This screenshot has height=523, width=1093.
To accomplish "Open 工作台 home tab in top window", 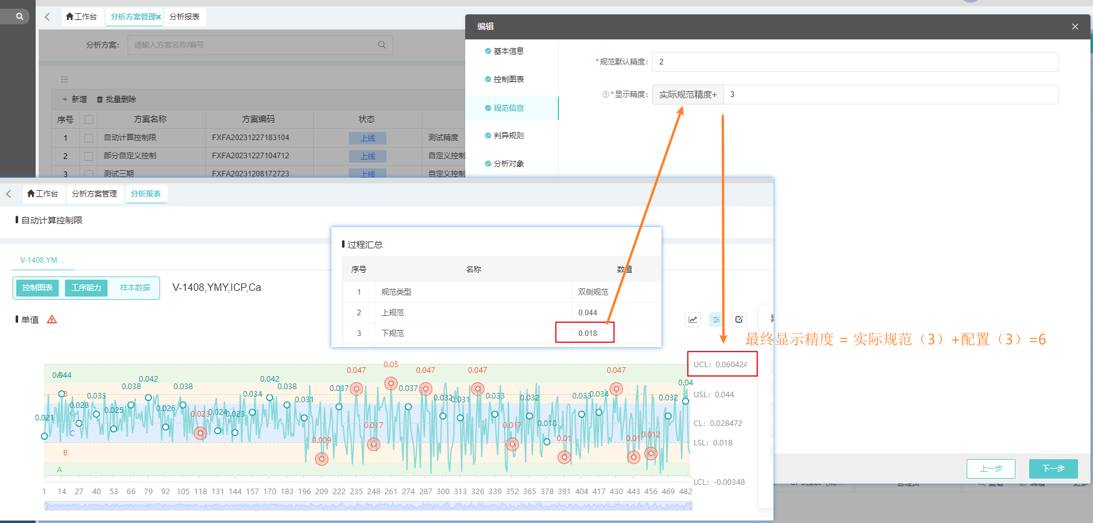I will (81, 17).
